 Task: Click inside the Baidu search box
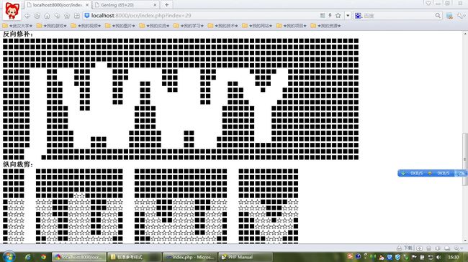(x=398, y=16)
